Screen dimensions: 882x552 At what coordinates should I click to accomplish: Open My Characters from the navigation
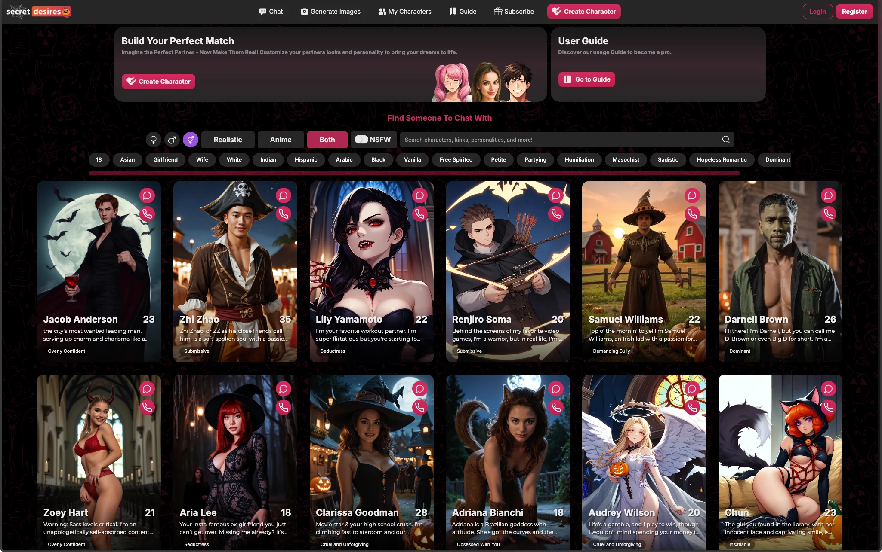click(404, 12)
